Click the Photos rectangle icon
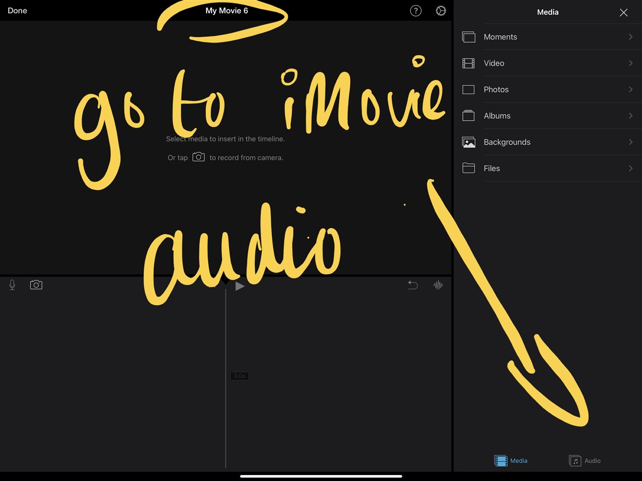Image resolution: width=642 pixels, height=481 pixels. (468, 90)
